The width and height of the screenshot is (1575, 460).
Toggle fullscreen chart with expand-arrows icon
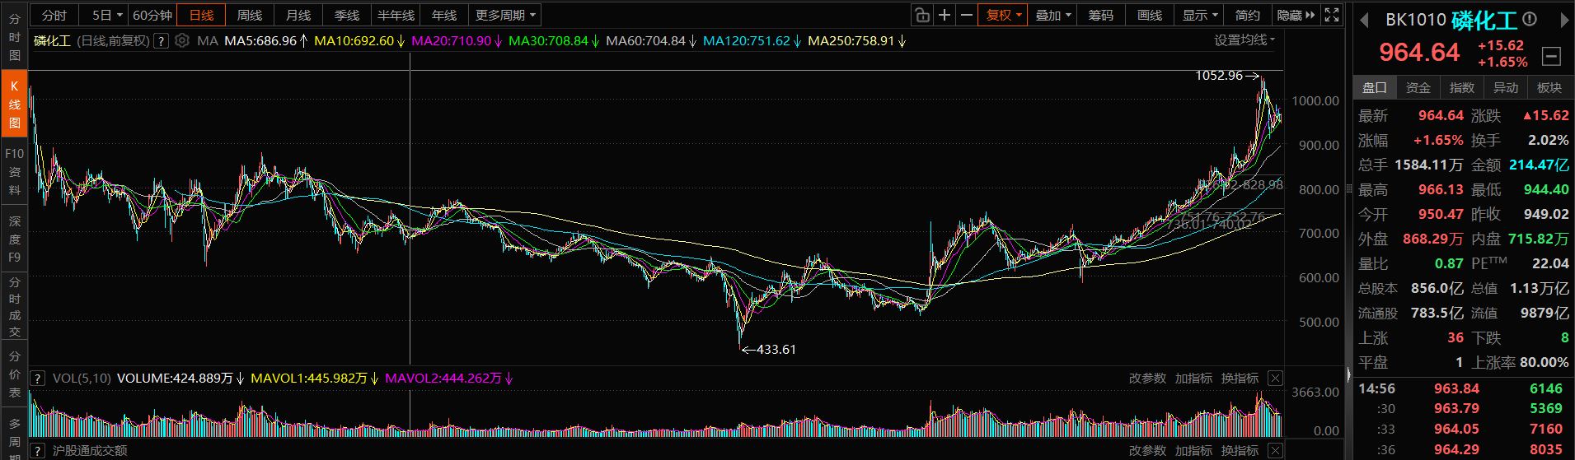point(1332,15)
